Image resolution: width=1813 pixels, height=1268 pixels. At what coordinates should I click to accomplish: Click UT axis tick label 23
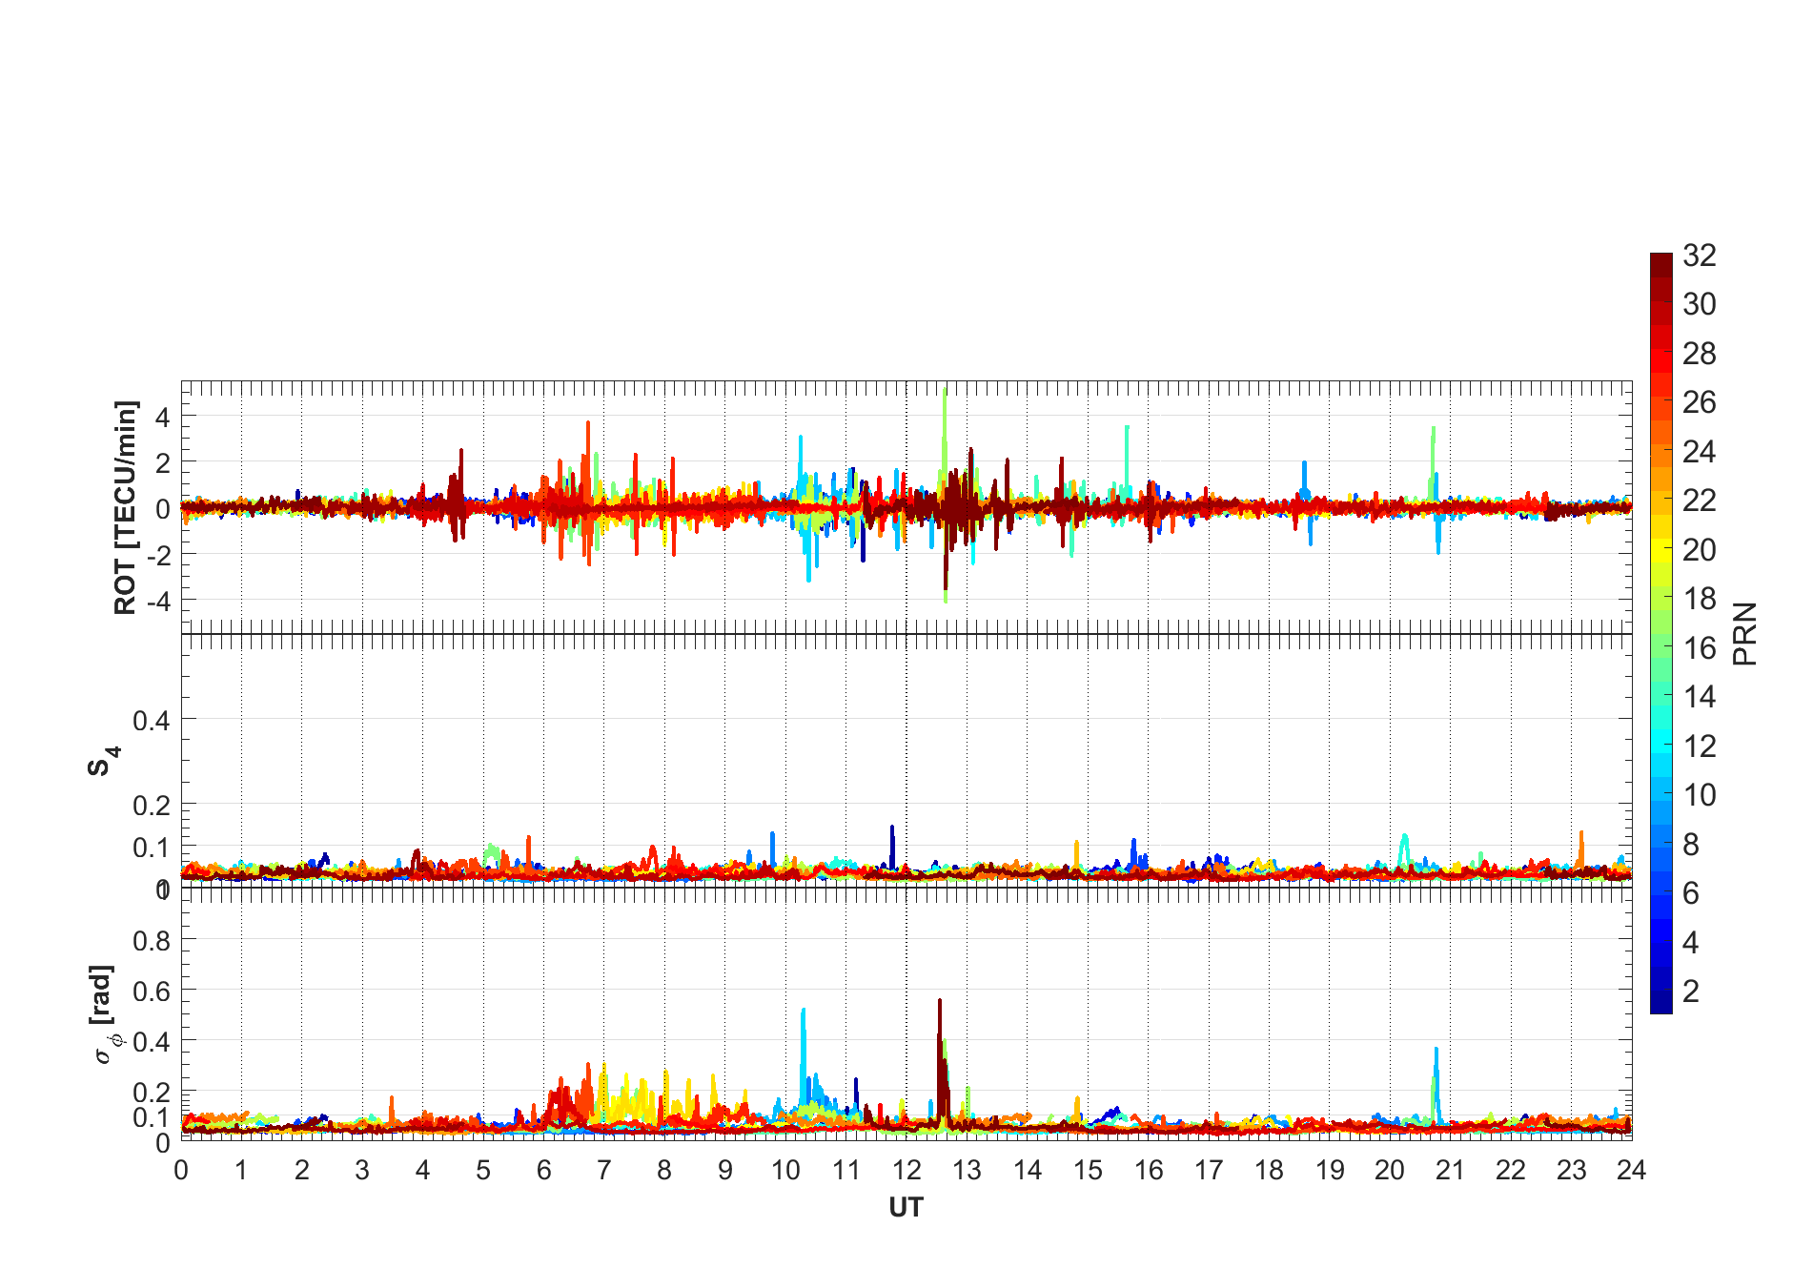point(1571,1170)
